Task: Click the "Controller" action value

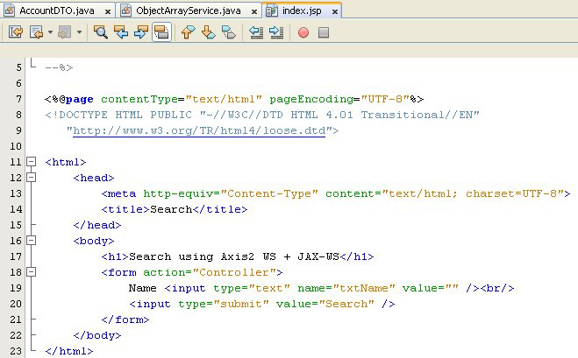Action: tap(234, 272)
